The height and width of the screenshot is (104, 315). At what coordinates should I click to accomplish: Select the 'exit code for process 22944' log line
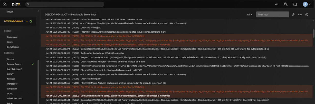click(177, 23)
